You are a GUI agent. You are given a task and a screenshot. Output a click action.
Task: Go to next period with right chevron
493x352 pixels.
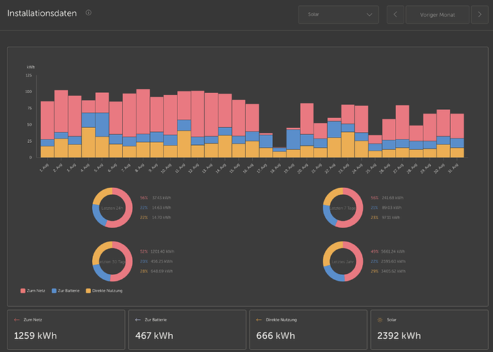tap(479, 14)
